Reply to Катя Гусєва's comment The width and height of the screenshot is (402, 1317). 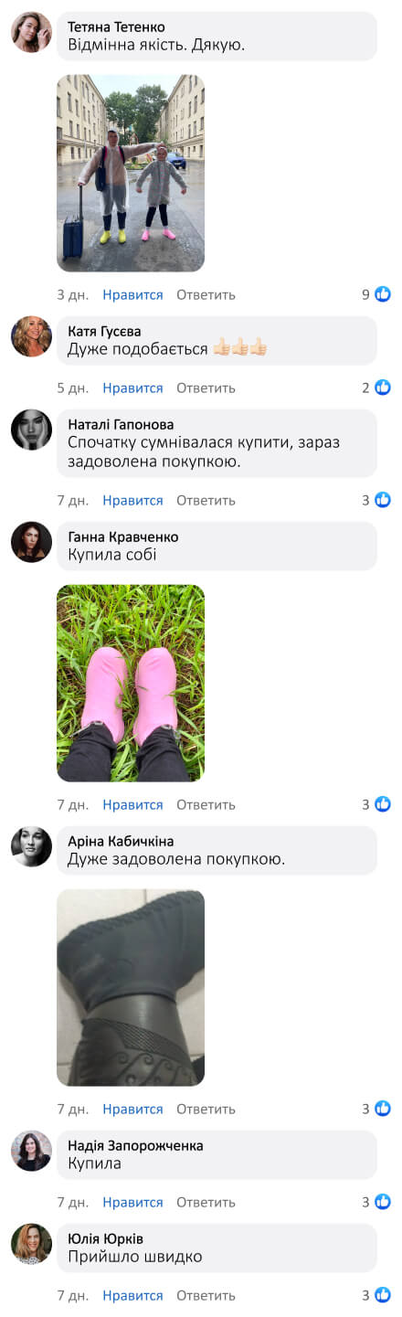(x=206, y=388)
